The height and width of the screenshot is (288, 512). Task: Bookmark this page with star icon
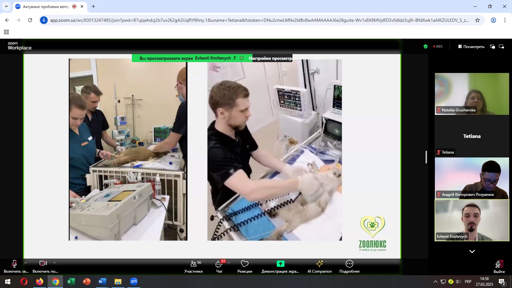[x=477, y=20]
